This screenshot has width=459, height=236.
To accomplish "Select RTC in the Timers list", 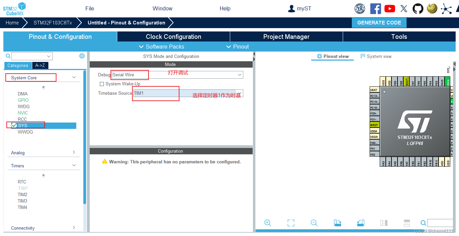I will (x=22, y=182).
